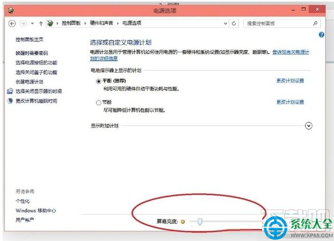
Task: Expand chevron after Control Panel icon
Action: [x=57, y=24]
